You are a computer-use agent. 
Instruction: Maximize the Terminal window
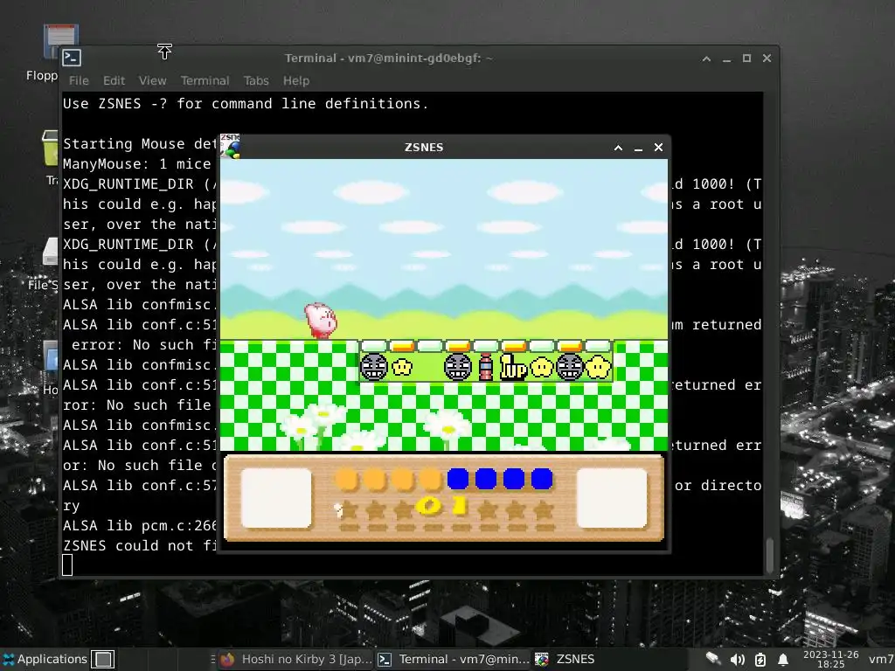click(x=746, y=59)
